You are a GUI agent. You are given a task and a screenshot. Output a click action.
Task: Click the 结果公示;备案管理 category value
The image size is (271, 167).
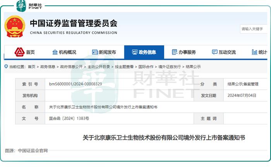243,84
